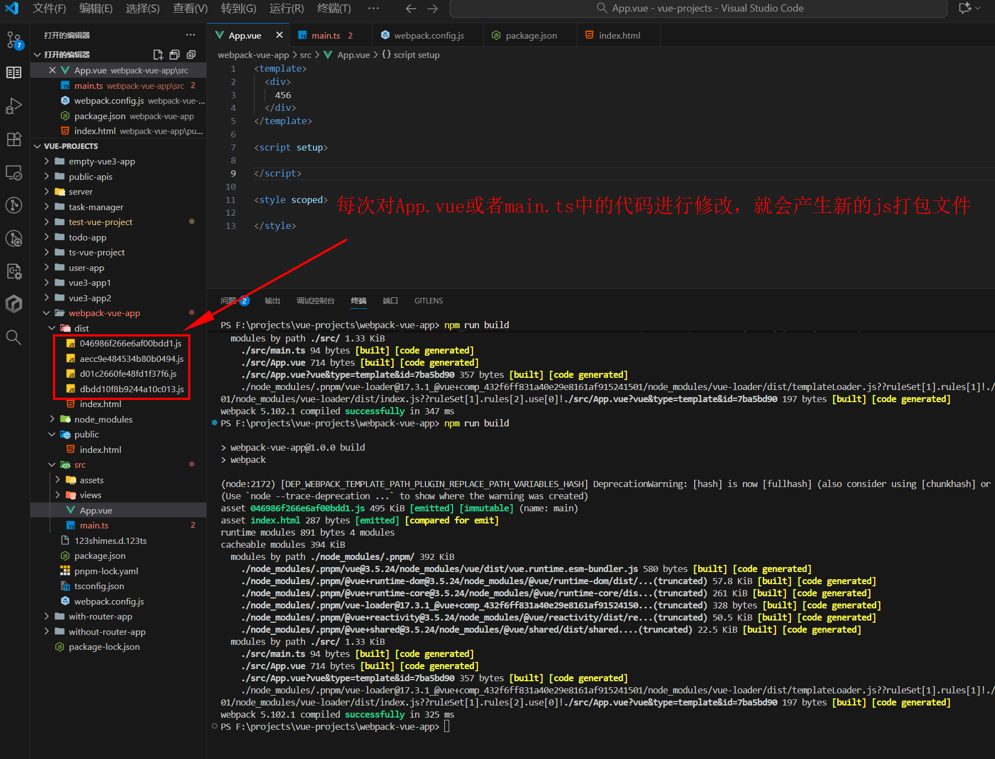
Task: Open the 输出 output panel tab
Action: 272,301
